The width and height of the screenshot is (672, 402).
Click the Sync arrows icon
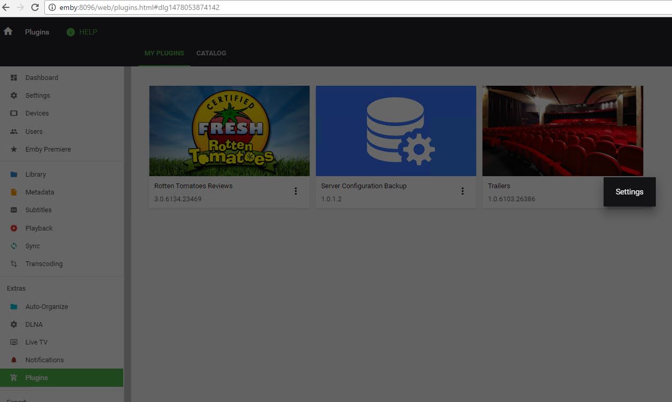[x=14, y=246]
